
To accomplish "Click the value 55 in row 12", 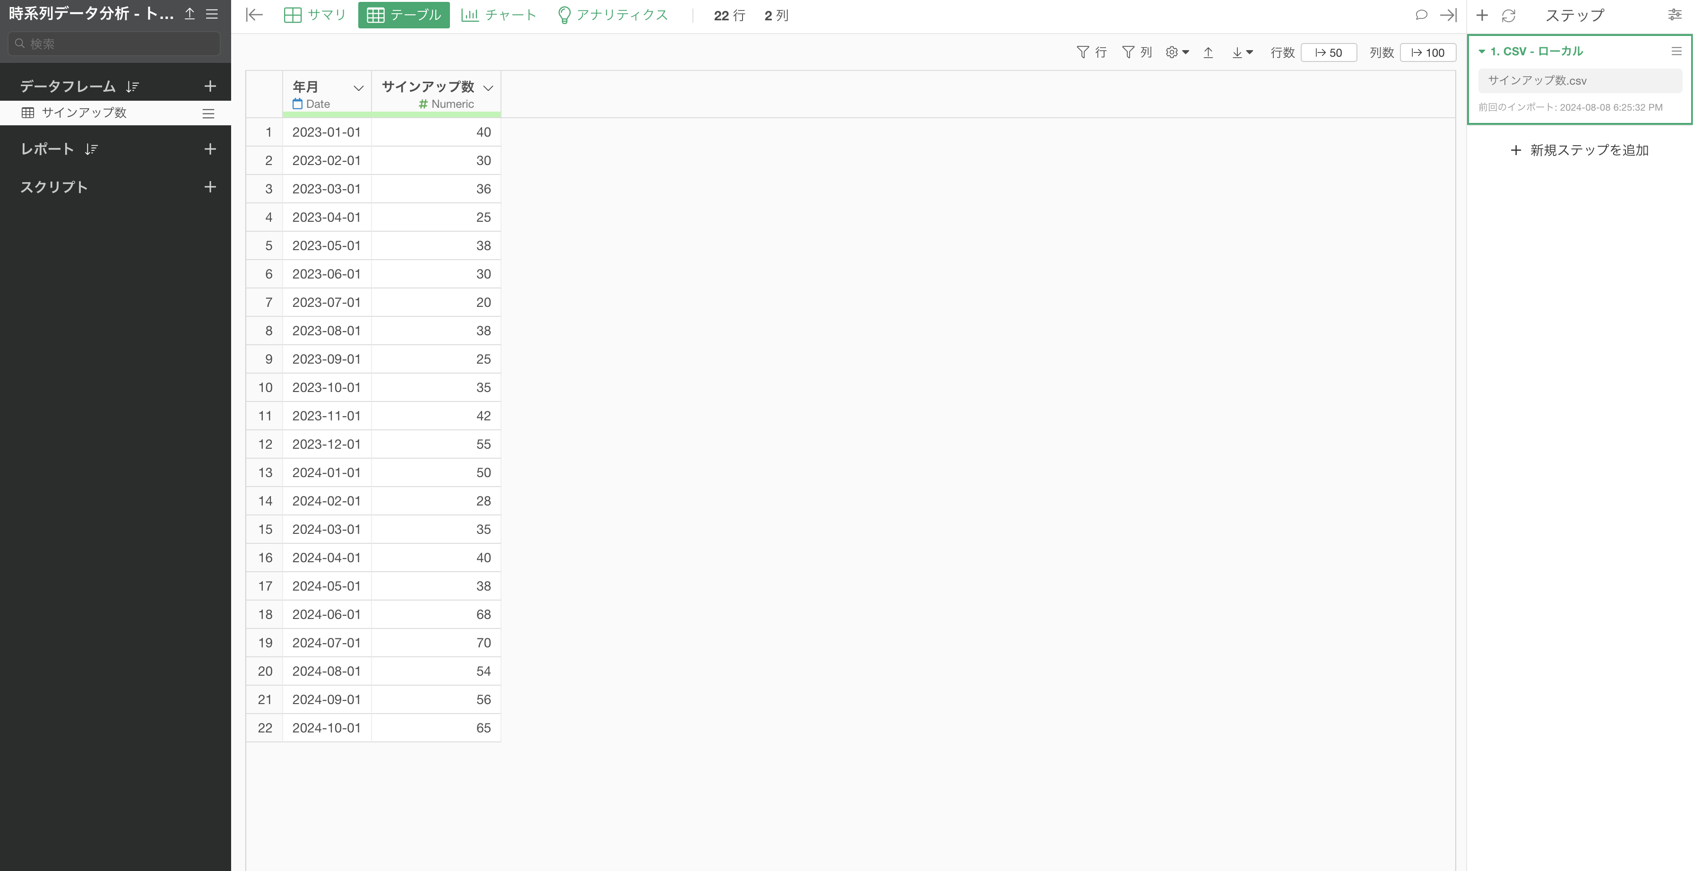I will pyautogui.click(x=483, y=444).
